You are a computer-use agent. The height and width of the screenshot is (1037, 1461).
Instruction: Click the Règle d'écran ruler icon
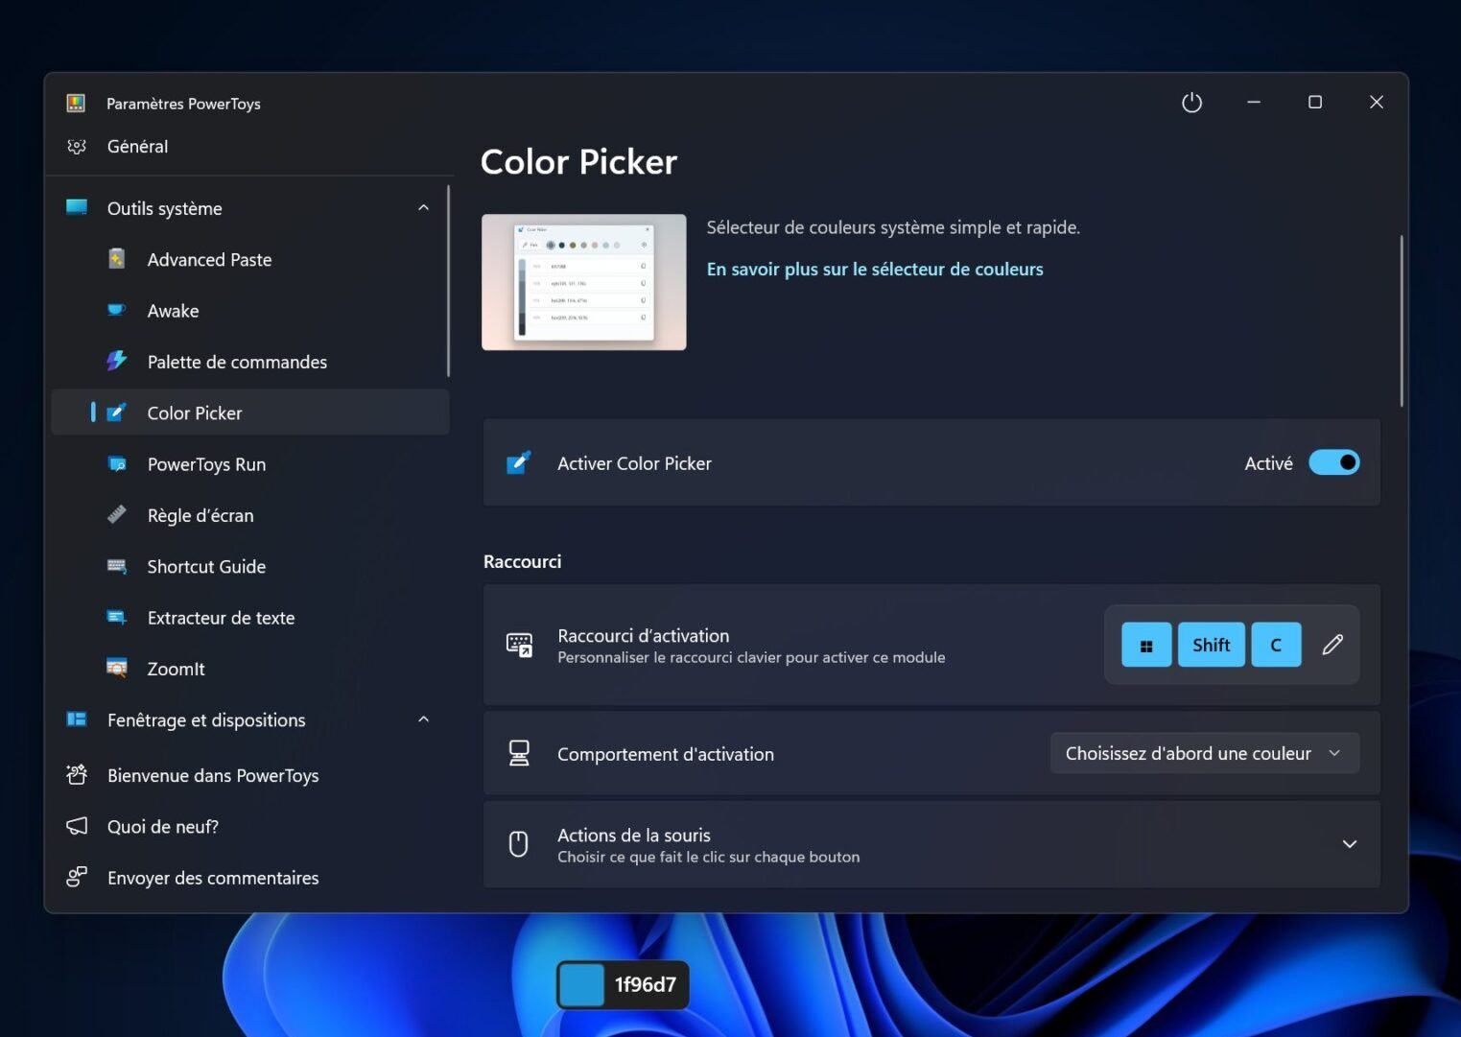coord(116,514)
